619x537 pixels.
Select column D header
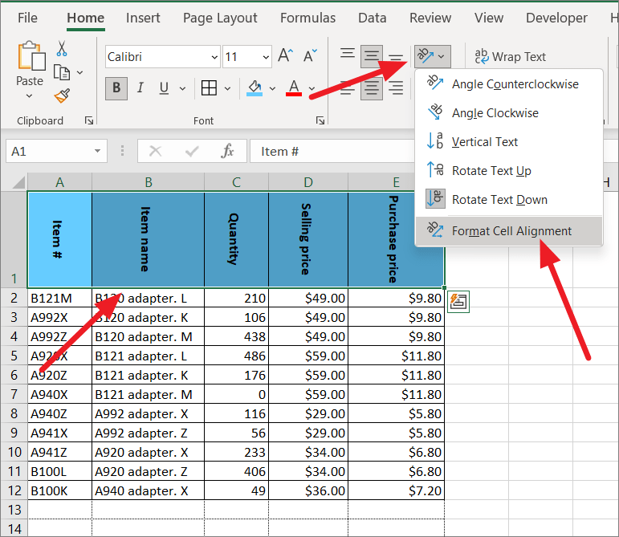click(x=308, y=182)
